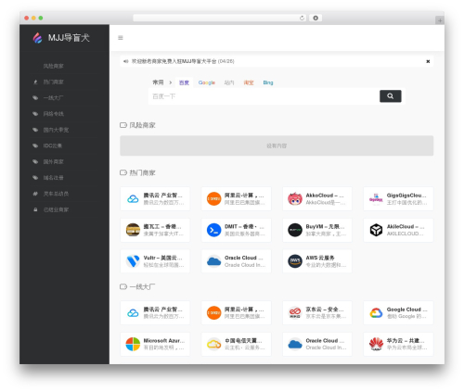Open 网络专线 in the sidebar

click(53, 114)
